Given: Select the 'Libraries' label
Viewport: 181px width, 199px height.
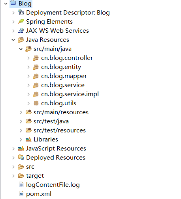Looking at the screenshot, I should click(x=46, y=139).
